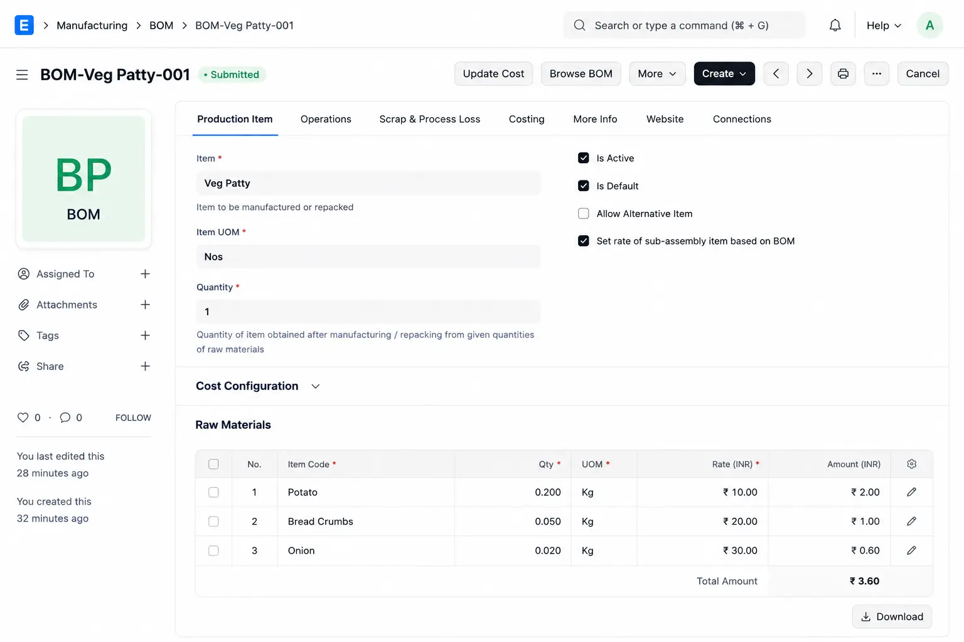Go to previous document arrow
This screenshot has height=642, width=964.
776,73
